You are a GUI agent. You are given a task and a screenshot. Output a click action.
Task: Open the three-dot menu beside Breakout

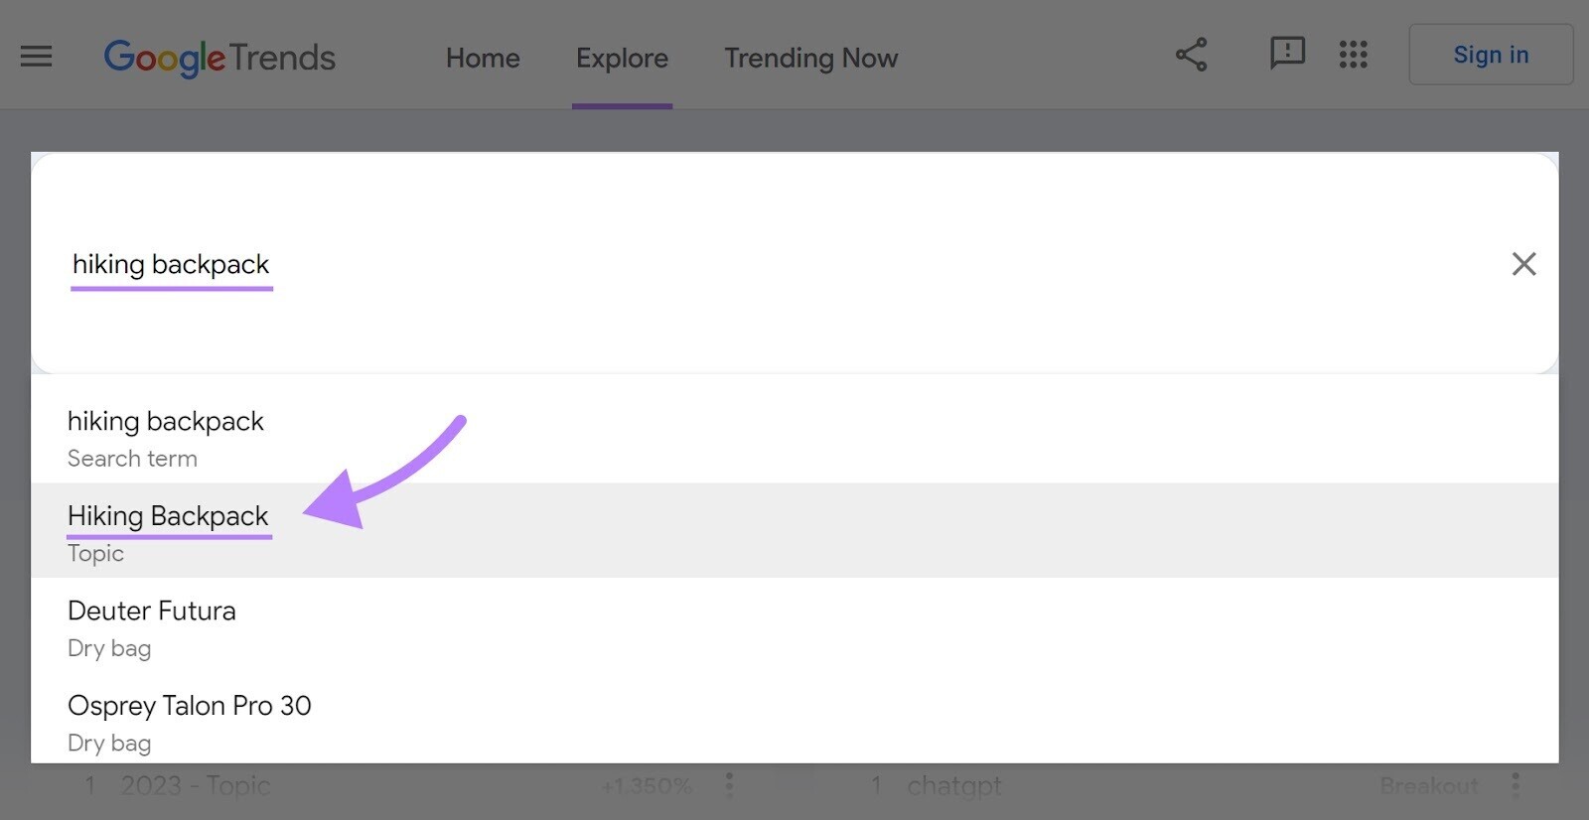coord(1517,785)
